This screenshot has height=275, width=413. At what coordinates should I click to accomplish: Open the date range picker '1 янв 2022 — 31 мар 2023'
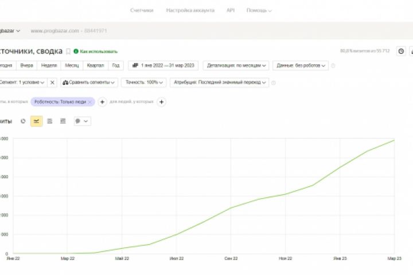[x=163, y=66]
